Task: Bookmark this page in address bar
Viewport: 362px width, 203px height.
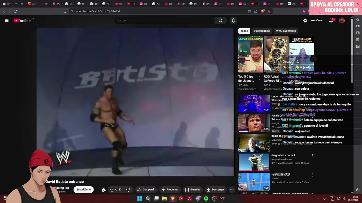Action: click(x=65, y=11)
